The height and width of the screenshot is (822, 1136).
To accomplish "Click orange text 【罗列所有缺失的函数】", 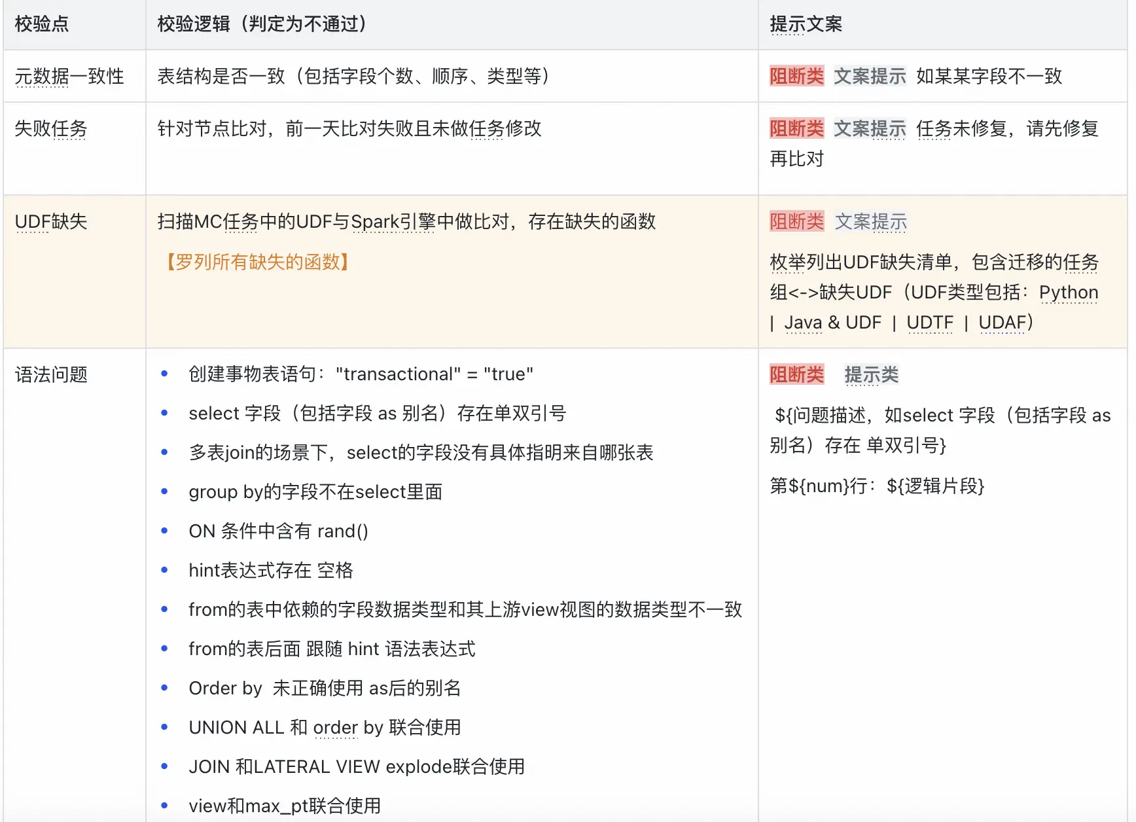I will [257, 262].
